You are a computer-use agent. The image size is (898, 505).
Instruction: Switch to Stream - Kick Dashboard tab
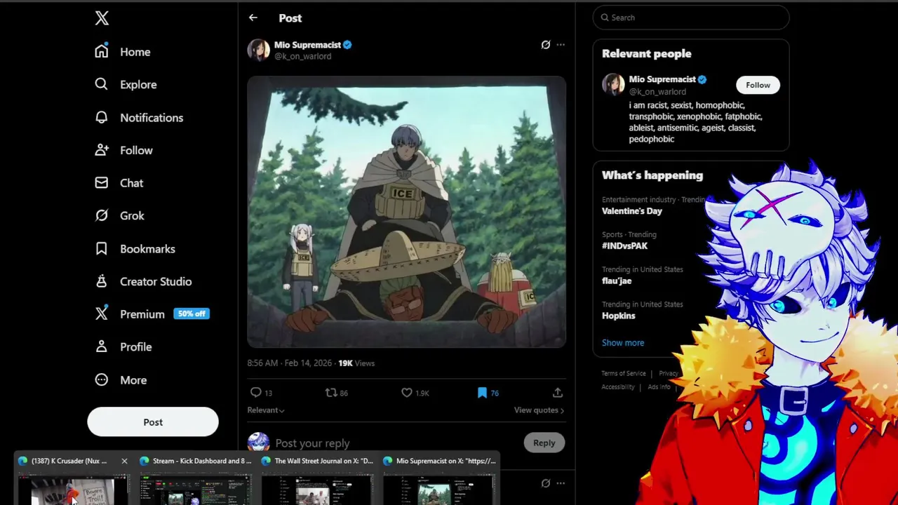tap(195, 480)
